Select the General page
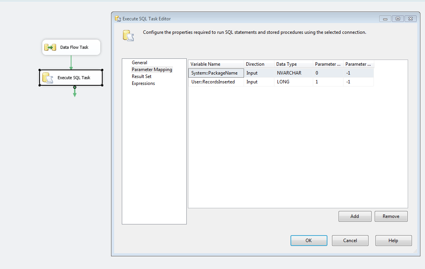Screen dimensions: 425x269 click(139, 62)
